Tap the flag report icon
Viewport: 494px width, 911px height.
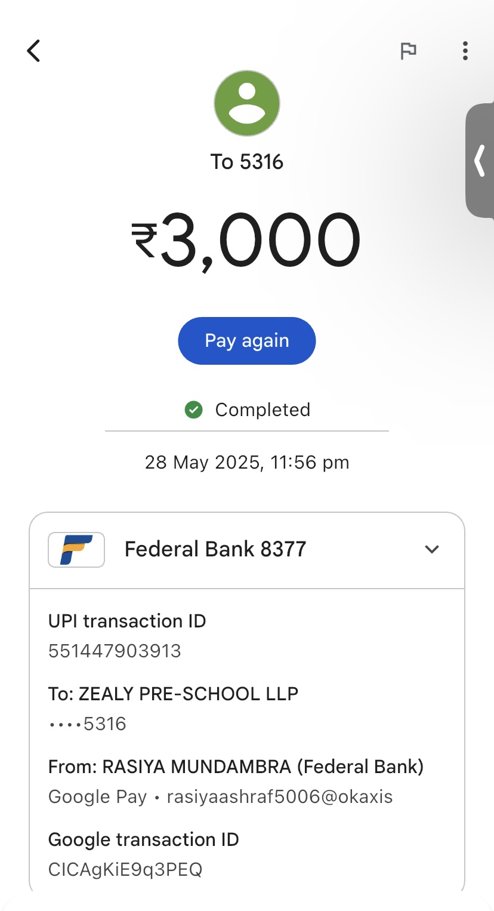[408, 51]
